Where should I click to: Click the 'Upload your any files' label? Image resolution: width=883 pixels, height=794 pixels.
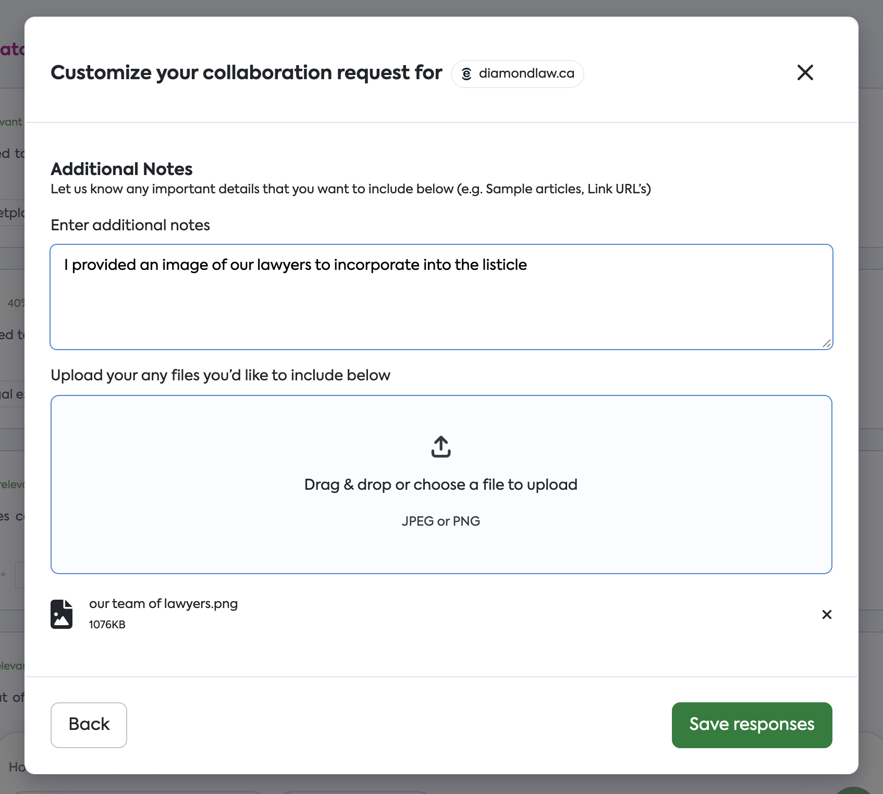click(220, 375)
